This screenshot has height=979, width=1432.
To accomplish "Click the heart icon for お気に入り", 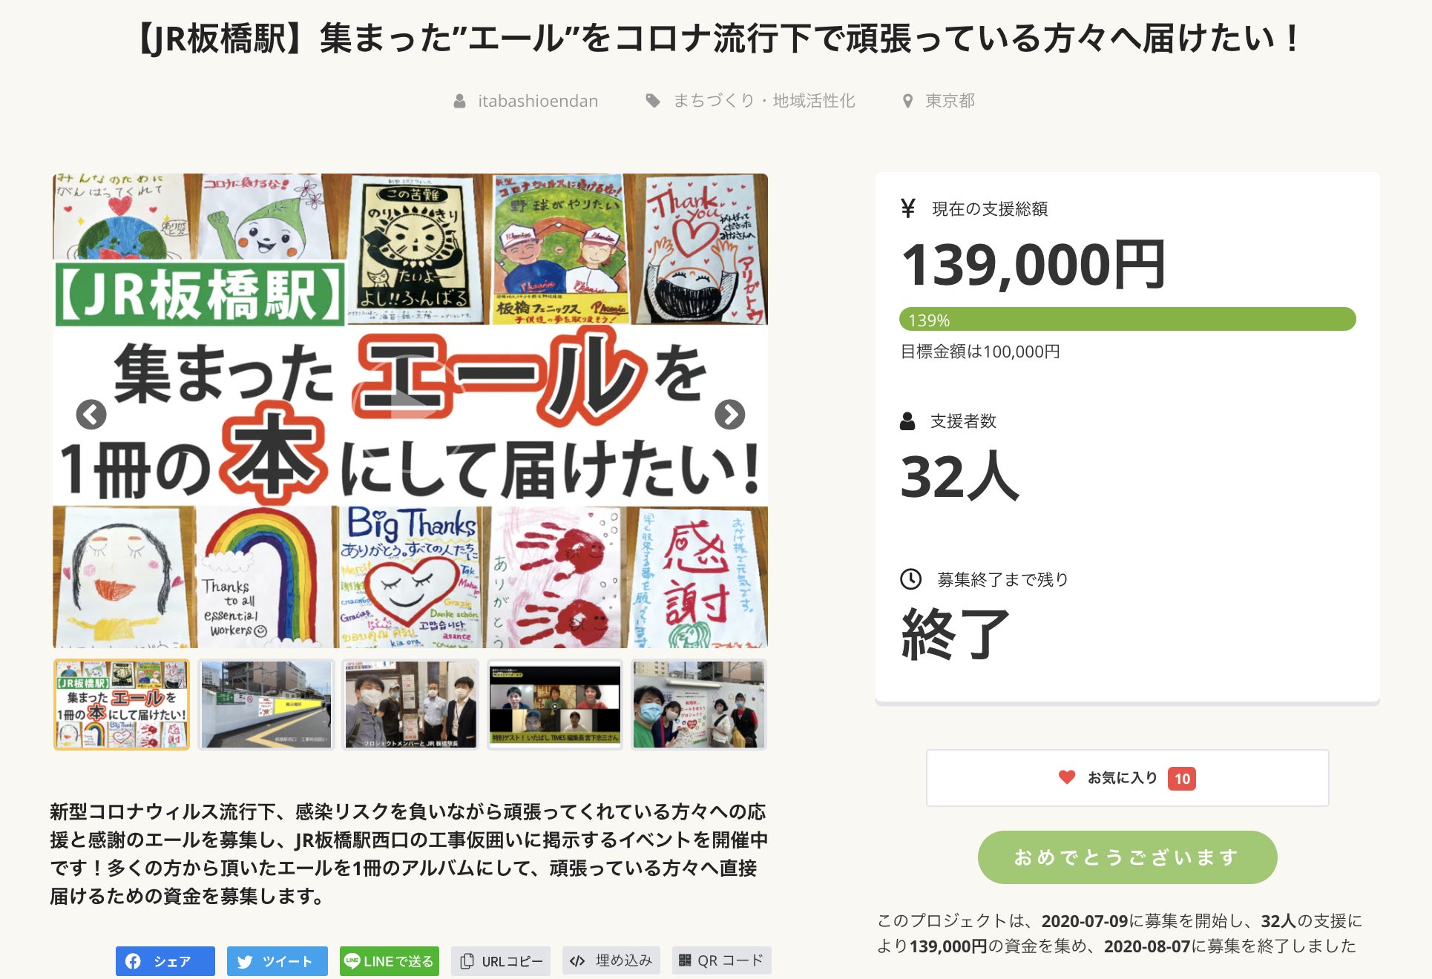I will [x=1066, y=777].
